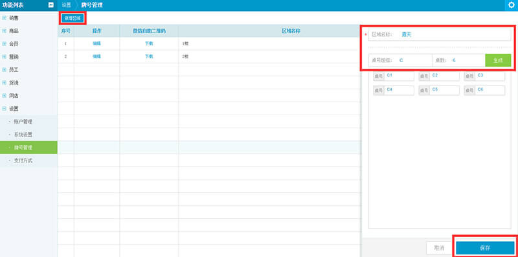Expand the 员工 plus icon
The height and width of the screenshot is (257, 518).
point(5,70)
